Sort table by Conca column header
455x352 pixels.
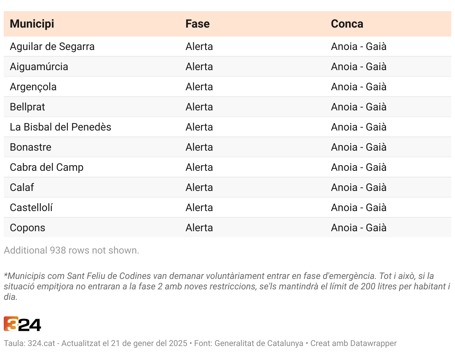[347, 24]
